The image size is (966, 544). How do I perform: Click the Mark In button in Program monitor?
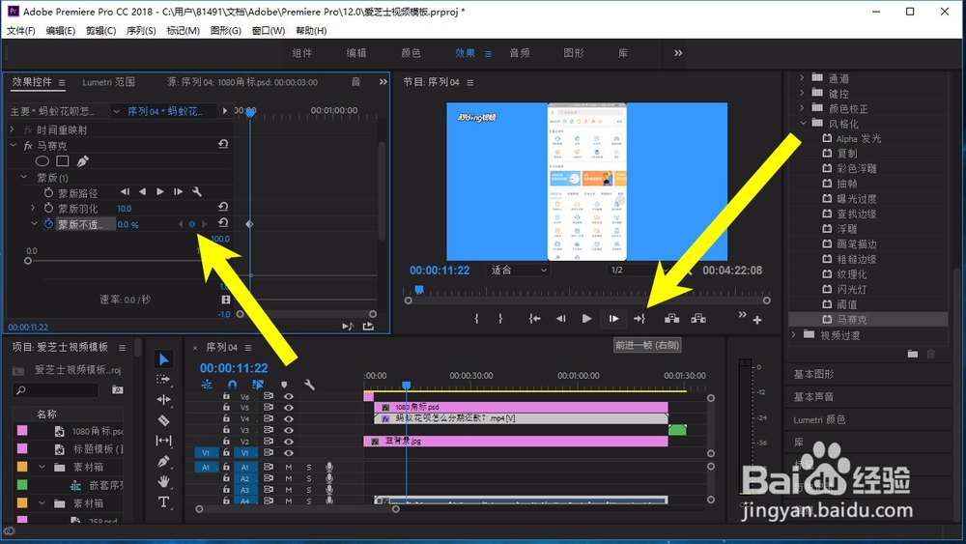click(476, 319)
